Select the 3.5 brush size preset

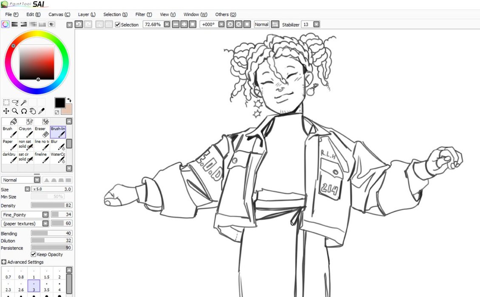click(47, 287)
